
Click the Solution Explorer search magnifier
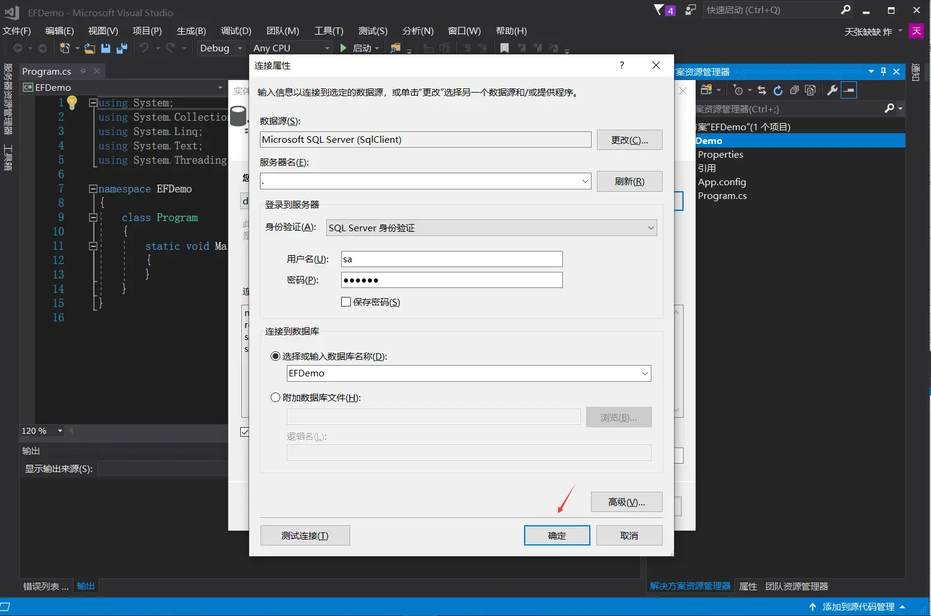(x=890, y=108)
